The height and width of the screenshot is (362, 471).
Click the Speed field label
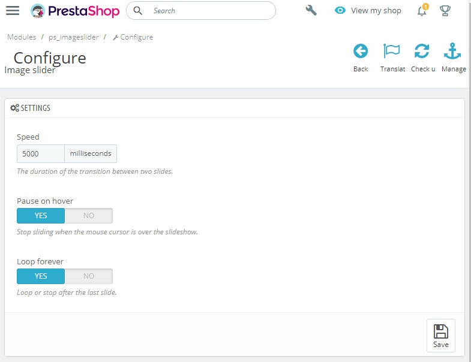click(x=28, y=137)
